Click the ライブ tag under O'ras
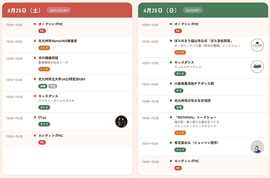This screenshot has width=270, height=178. tap(44, 124)
